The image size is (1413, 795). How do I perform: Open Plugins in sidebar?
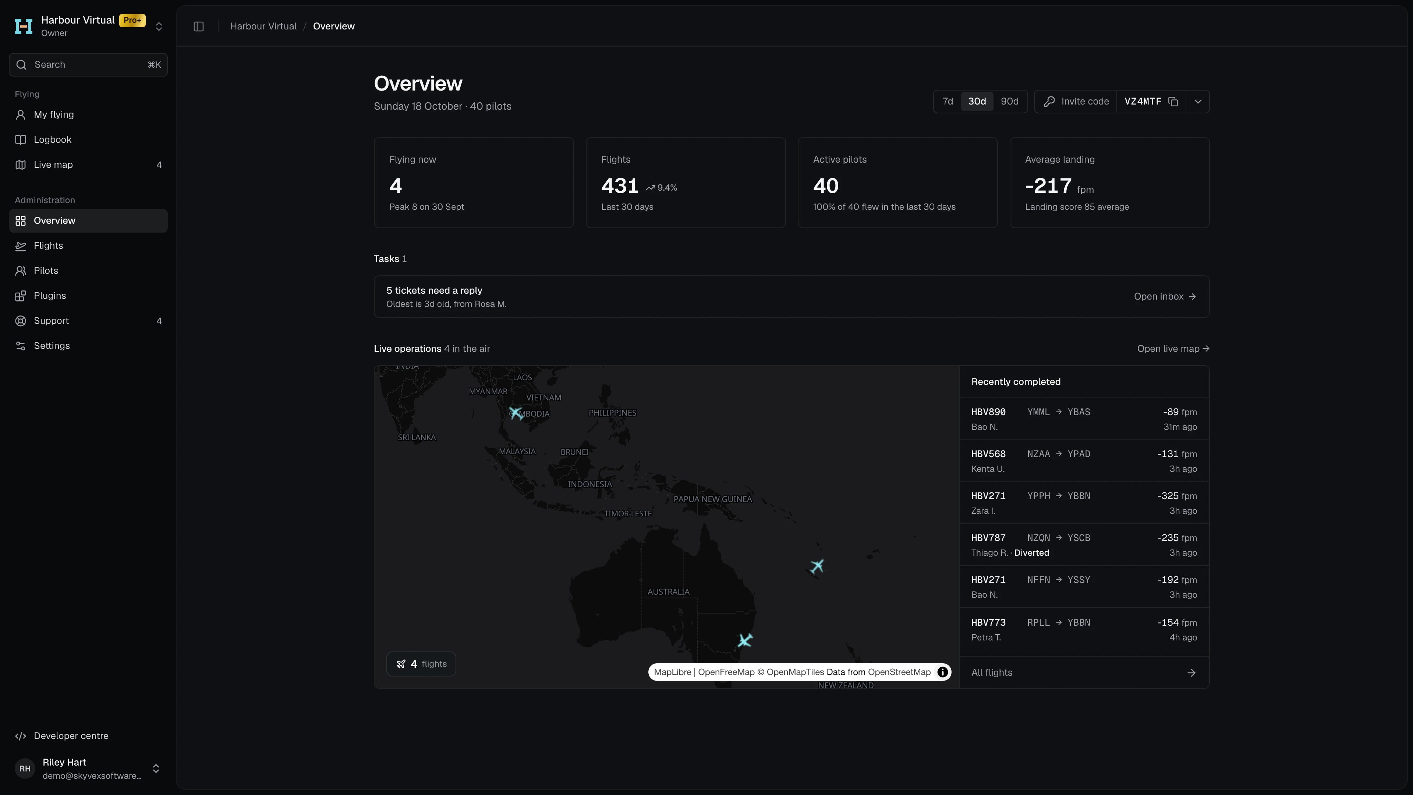pyautogui.click(x=88, y=296)
